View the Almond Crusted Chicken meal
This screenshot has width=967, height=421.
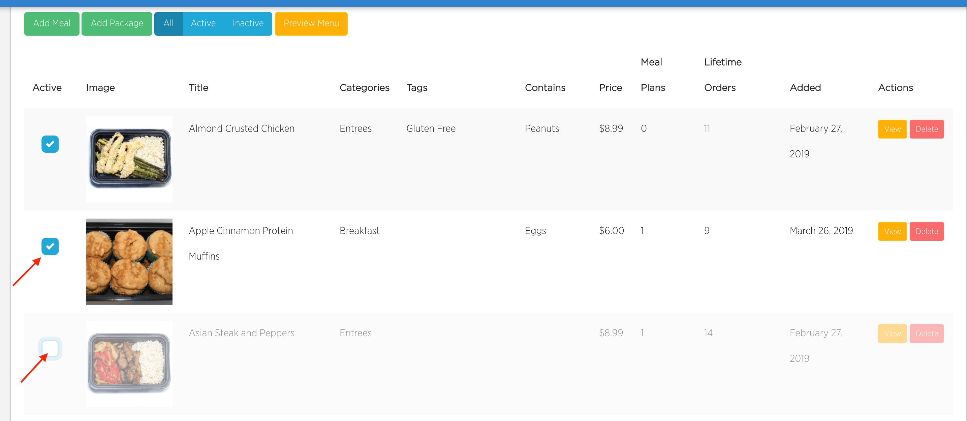coord(892,129)
